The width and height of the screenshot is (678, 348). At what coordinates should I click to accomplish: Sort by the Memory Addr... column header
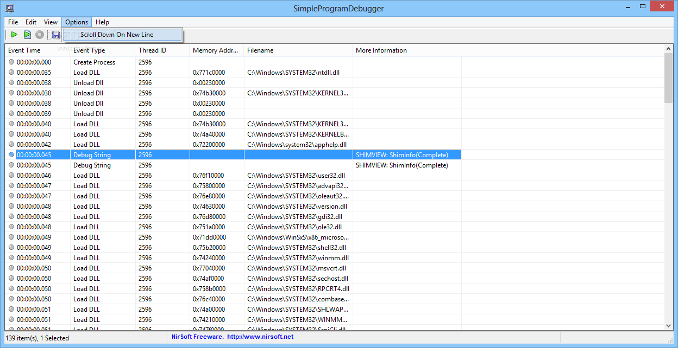[217, 50]
